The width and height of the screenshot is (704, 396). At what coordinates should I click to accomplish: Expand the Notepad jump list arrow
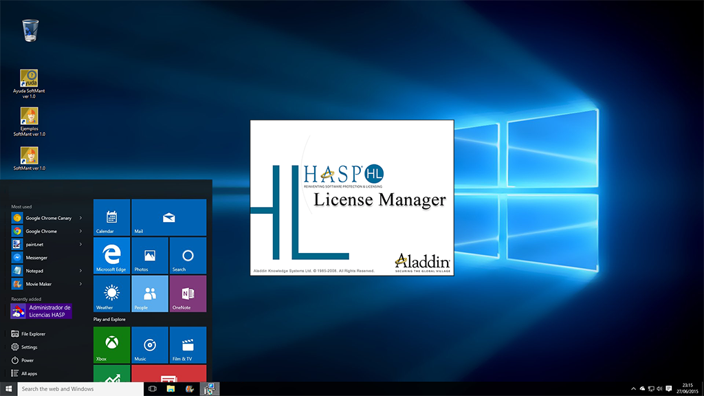click(x=80, y=271)
